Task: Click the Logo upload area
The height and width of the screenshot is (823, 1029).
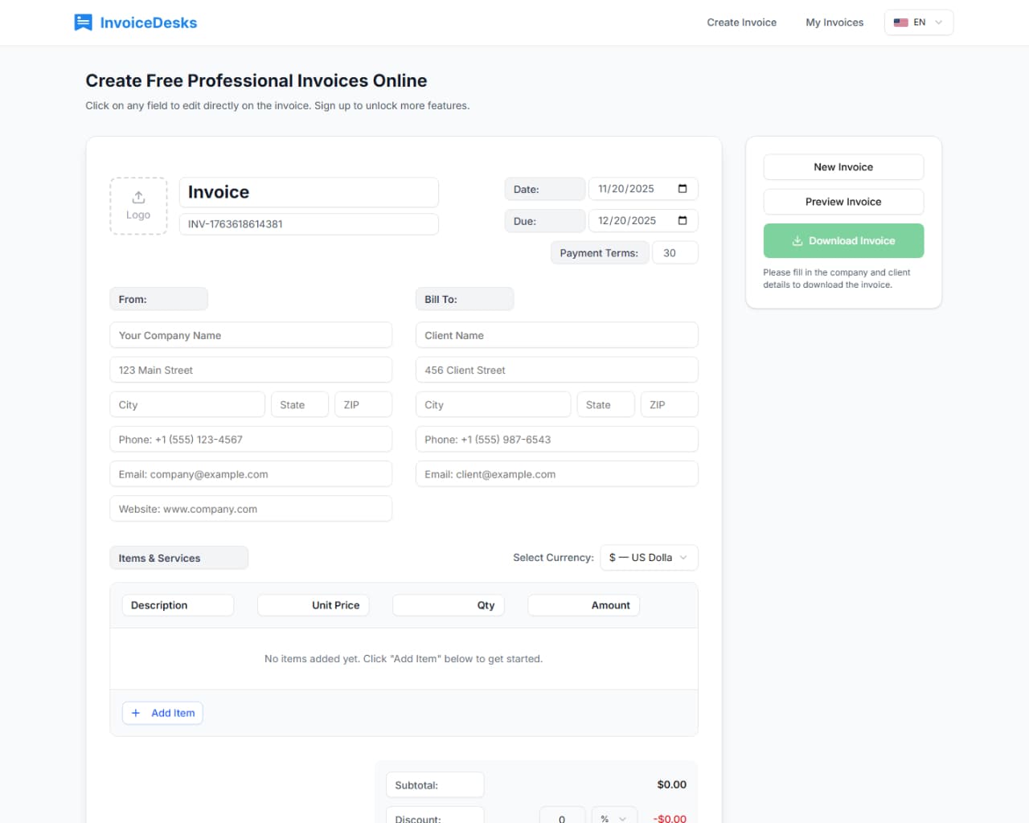Action: [137, 206]
